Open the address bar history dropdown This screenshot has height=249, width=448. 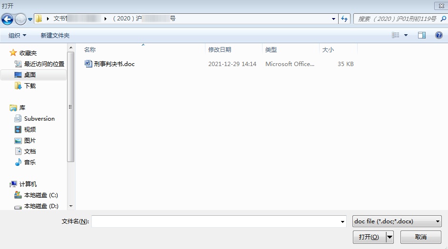click(x=333, y=19)
